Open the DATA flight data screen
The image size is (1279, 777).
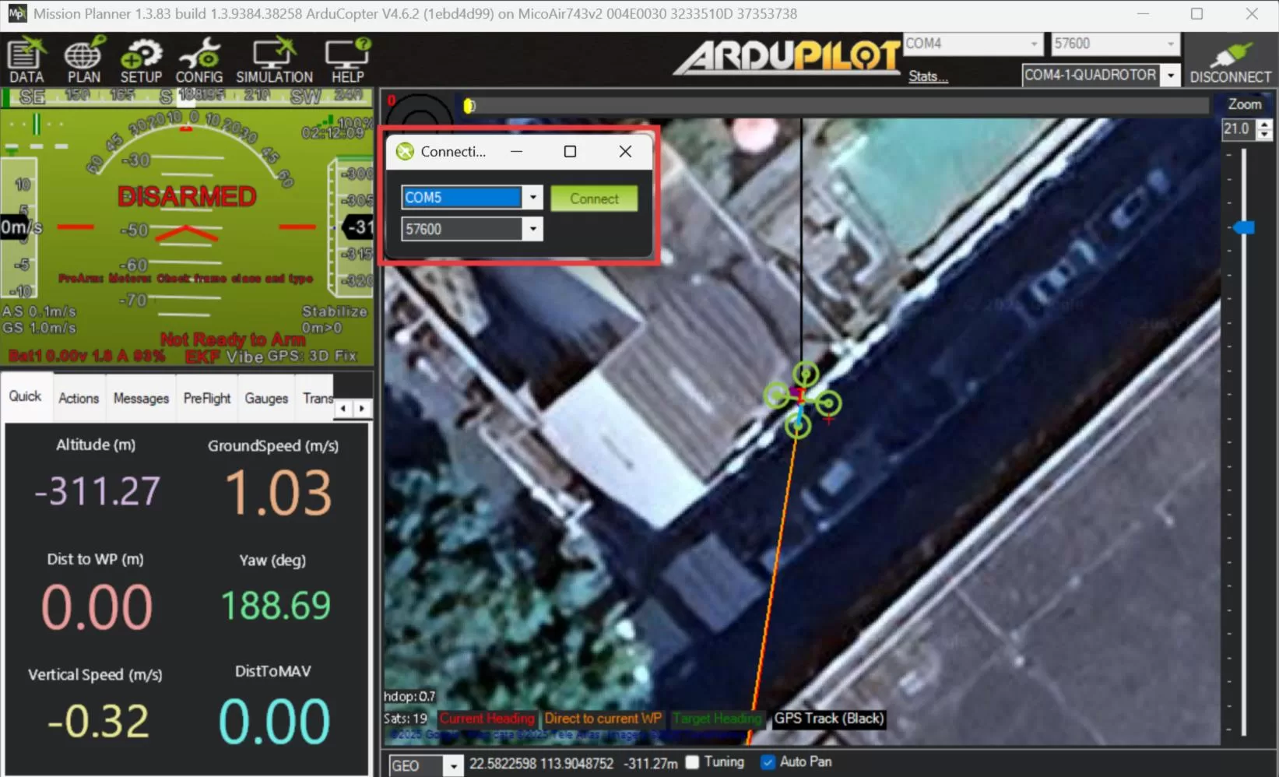26,60
